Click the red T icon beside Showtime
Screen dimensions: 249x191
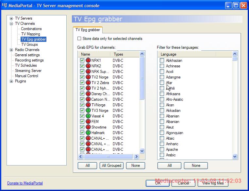[88, 127]
